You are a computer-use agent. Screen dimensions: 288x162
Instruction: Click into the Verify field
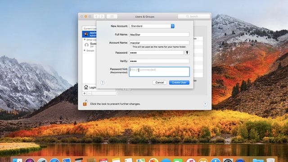[159, 61]
